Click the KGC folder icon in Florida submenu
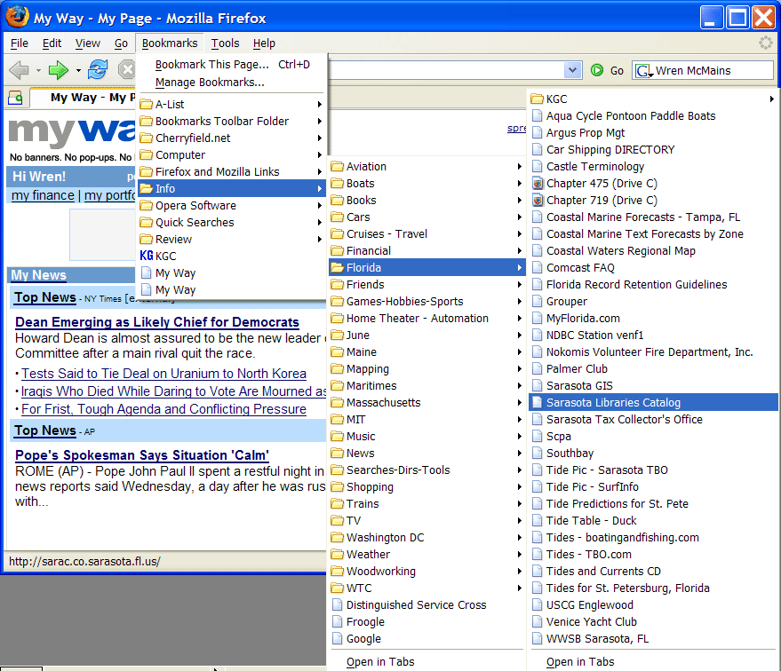 [x=537, y=99]
